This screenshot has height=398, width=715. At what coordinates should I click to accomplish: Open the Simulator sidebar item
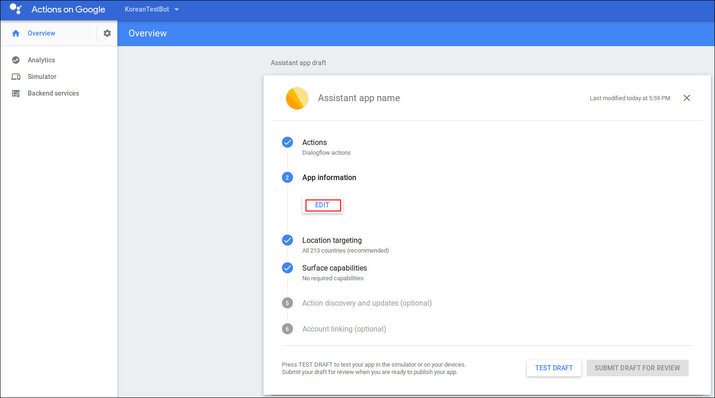[x=42, y=77]
